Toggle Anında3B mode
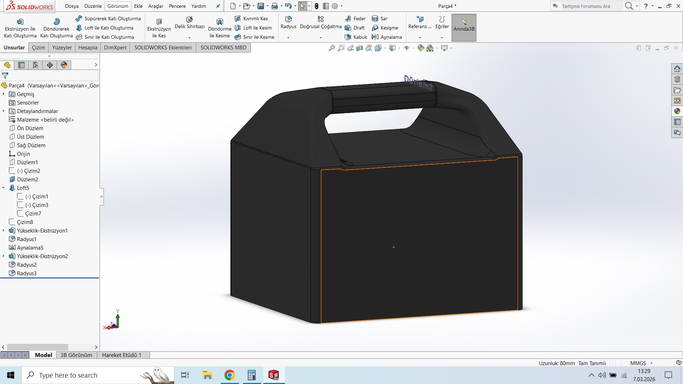 [x=464, y=28]
